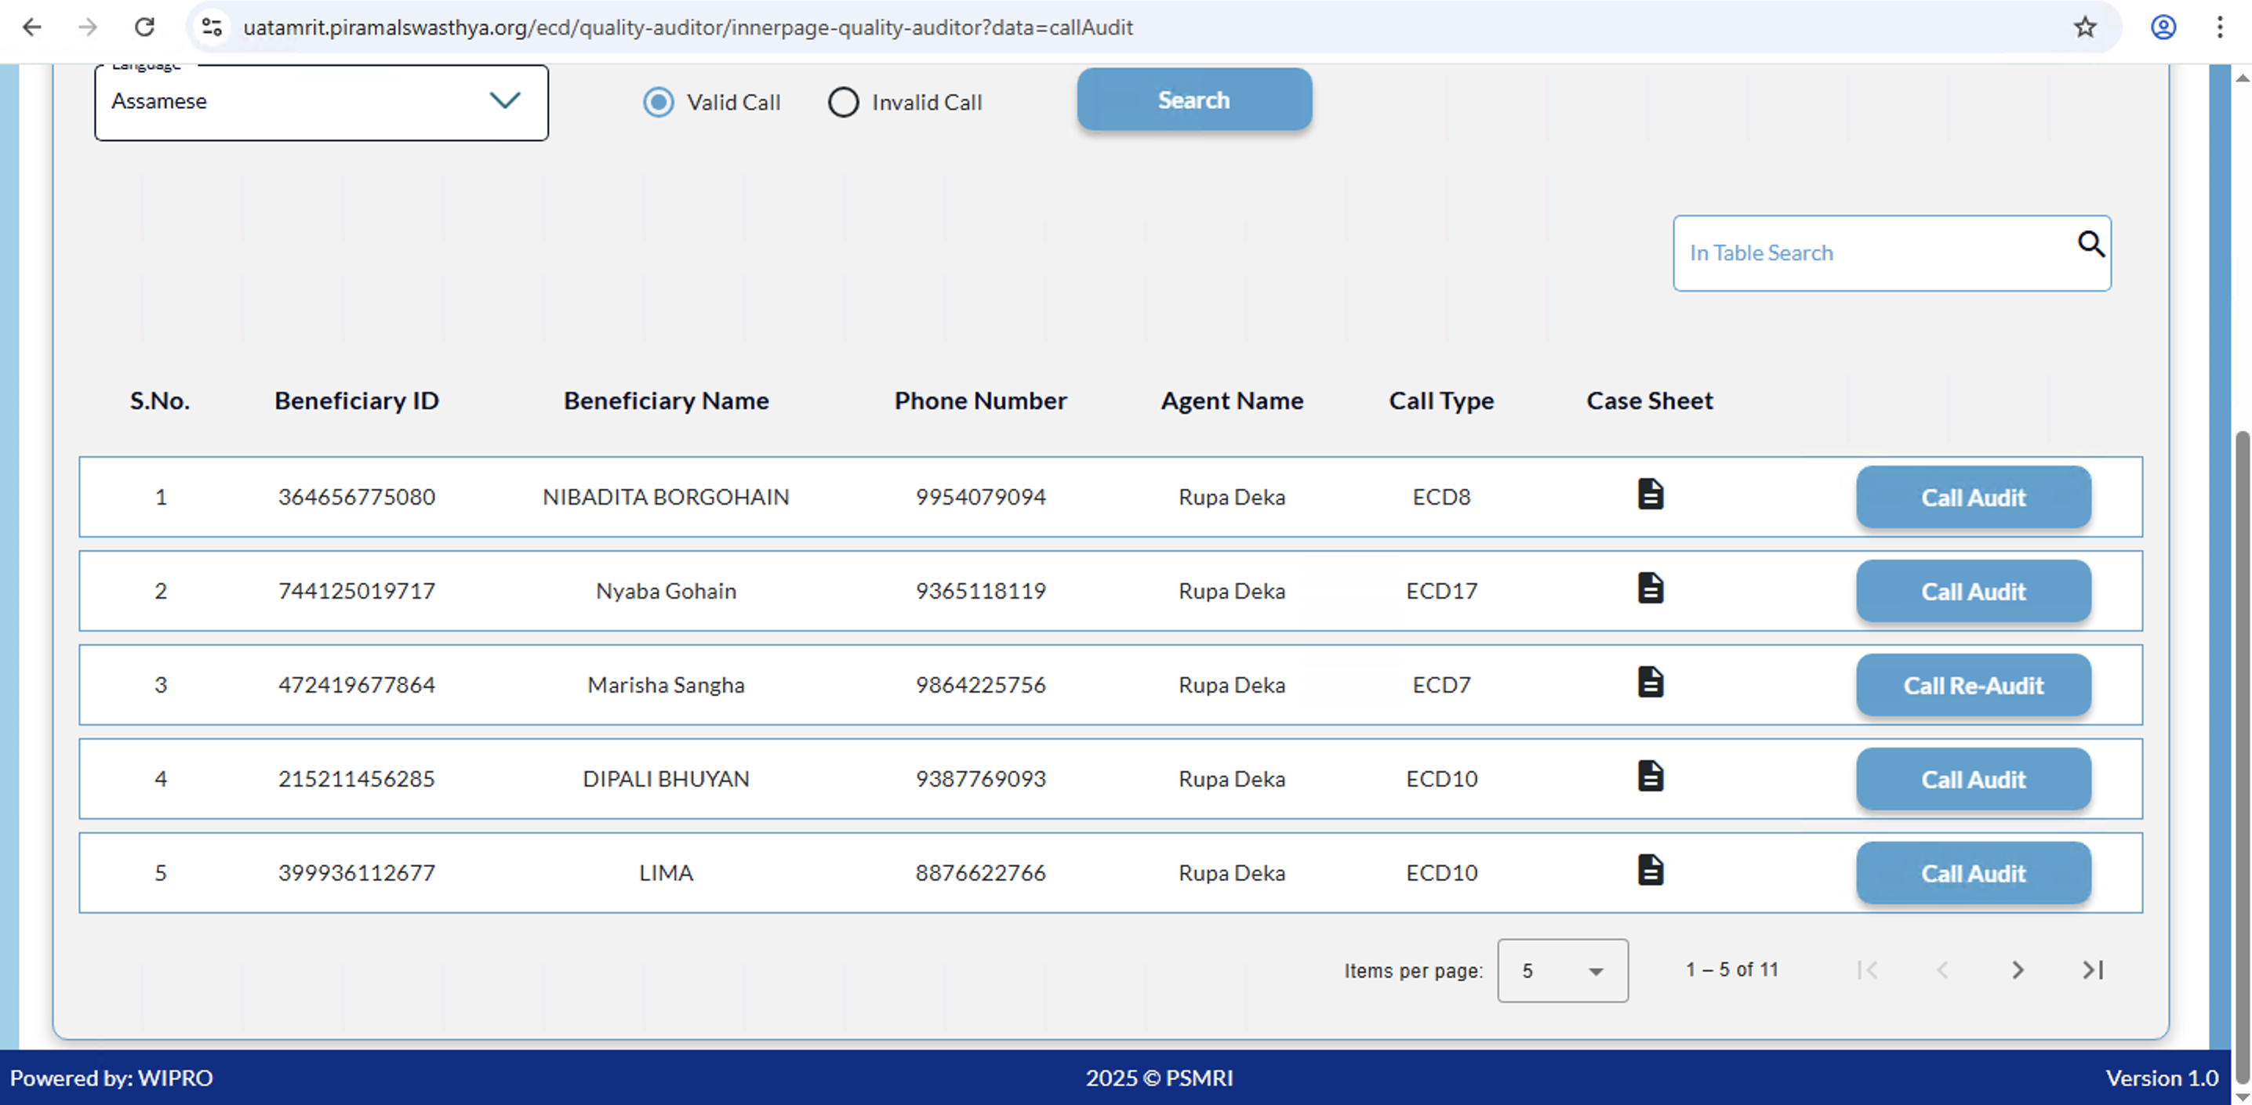
Task: Click phone number 9387769093
Action: click(980, 779)
